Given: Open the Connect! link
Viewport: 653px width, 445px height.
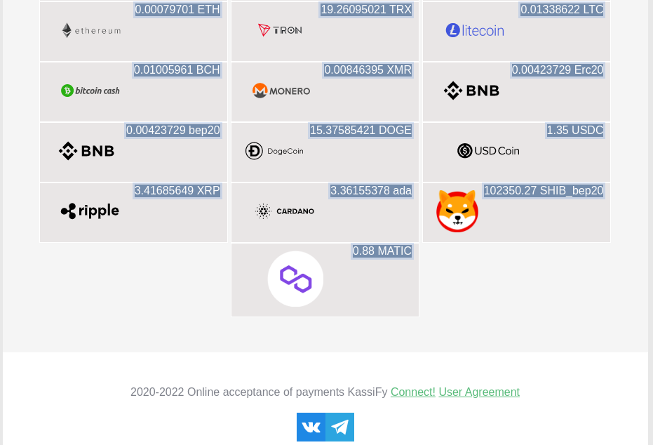Looking at the screenshot, I should pyautogui.click(x=412, y=392).
